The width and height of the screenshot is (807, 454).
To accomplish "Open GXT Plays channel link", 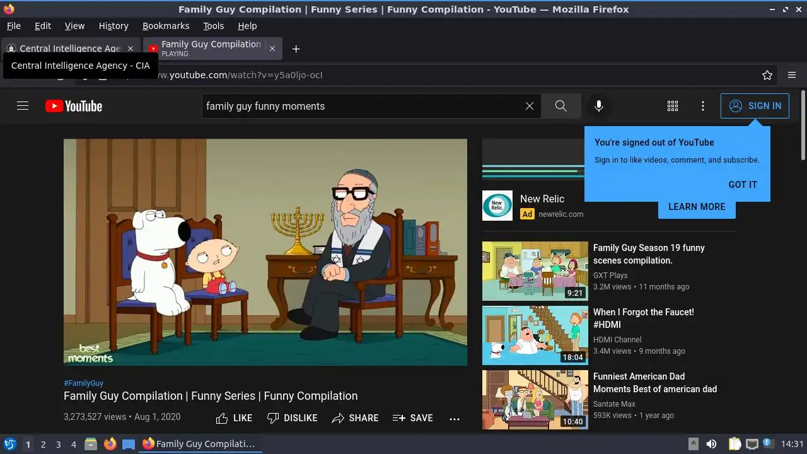I will pos(610,275).
